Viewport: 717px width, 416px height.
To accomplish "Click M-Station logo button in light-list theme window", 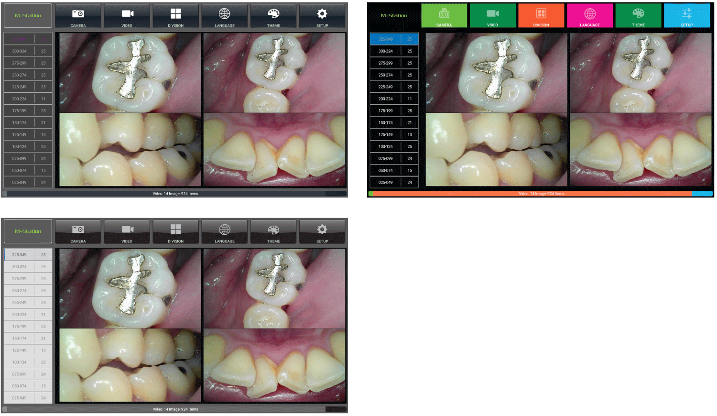I will 28,231.
